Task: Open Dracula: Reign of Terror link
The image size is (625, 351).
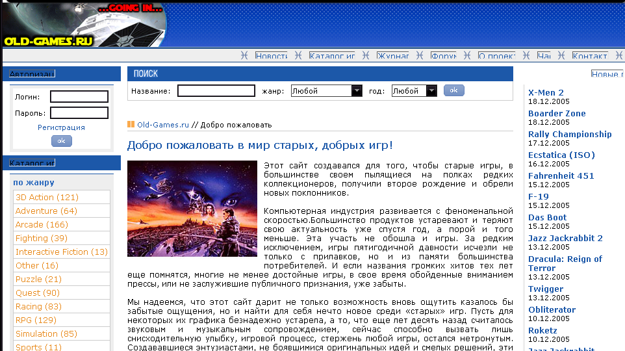Action: click(565, 263)
